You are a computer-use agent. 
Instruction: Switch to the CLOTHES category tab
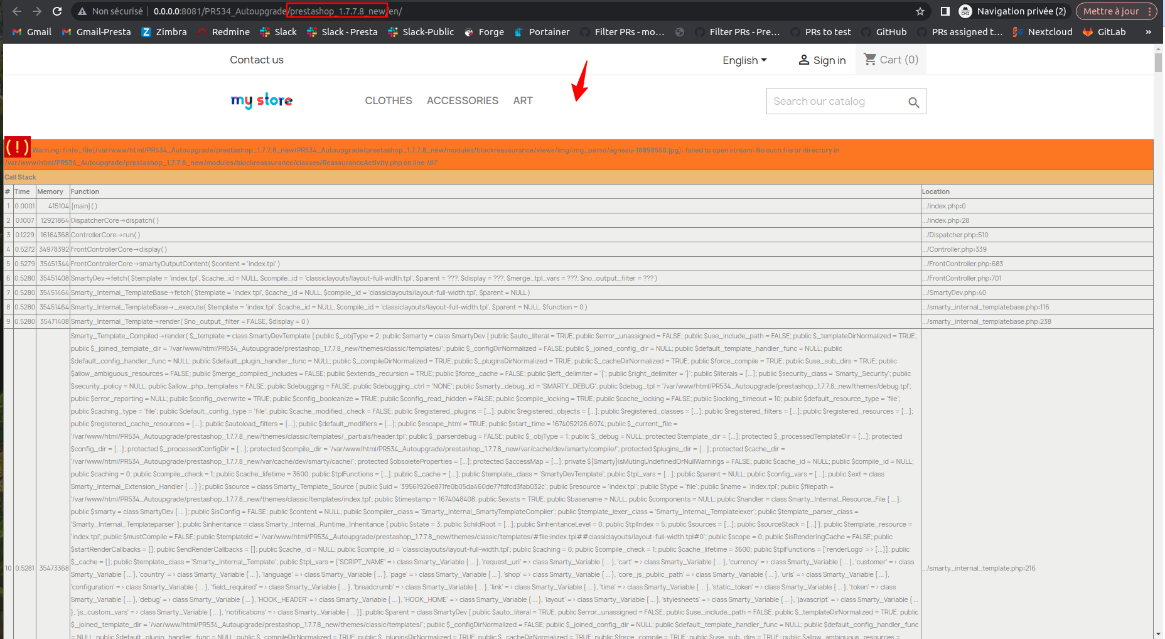click(x=388, y=100)
